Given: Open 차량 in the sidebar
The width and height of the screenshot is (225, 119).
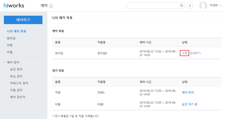Looking at the screenshot, I should click(10, 45).
